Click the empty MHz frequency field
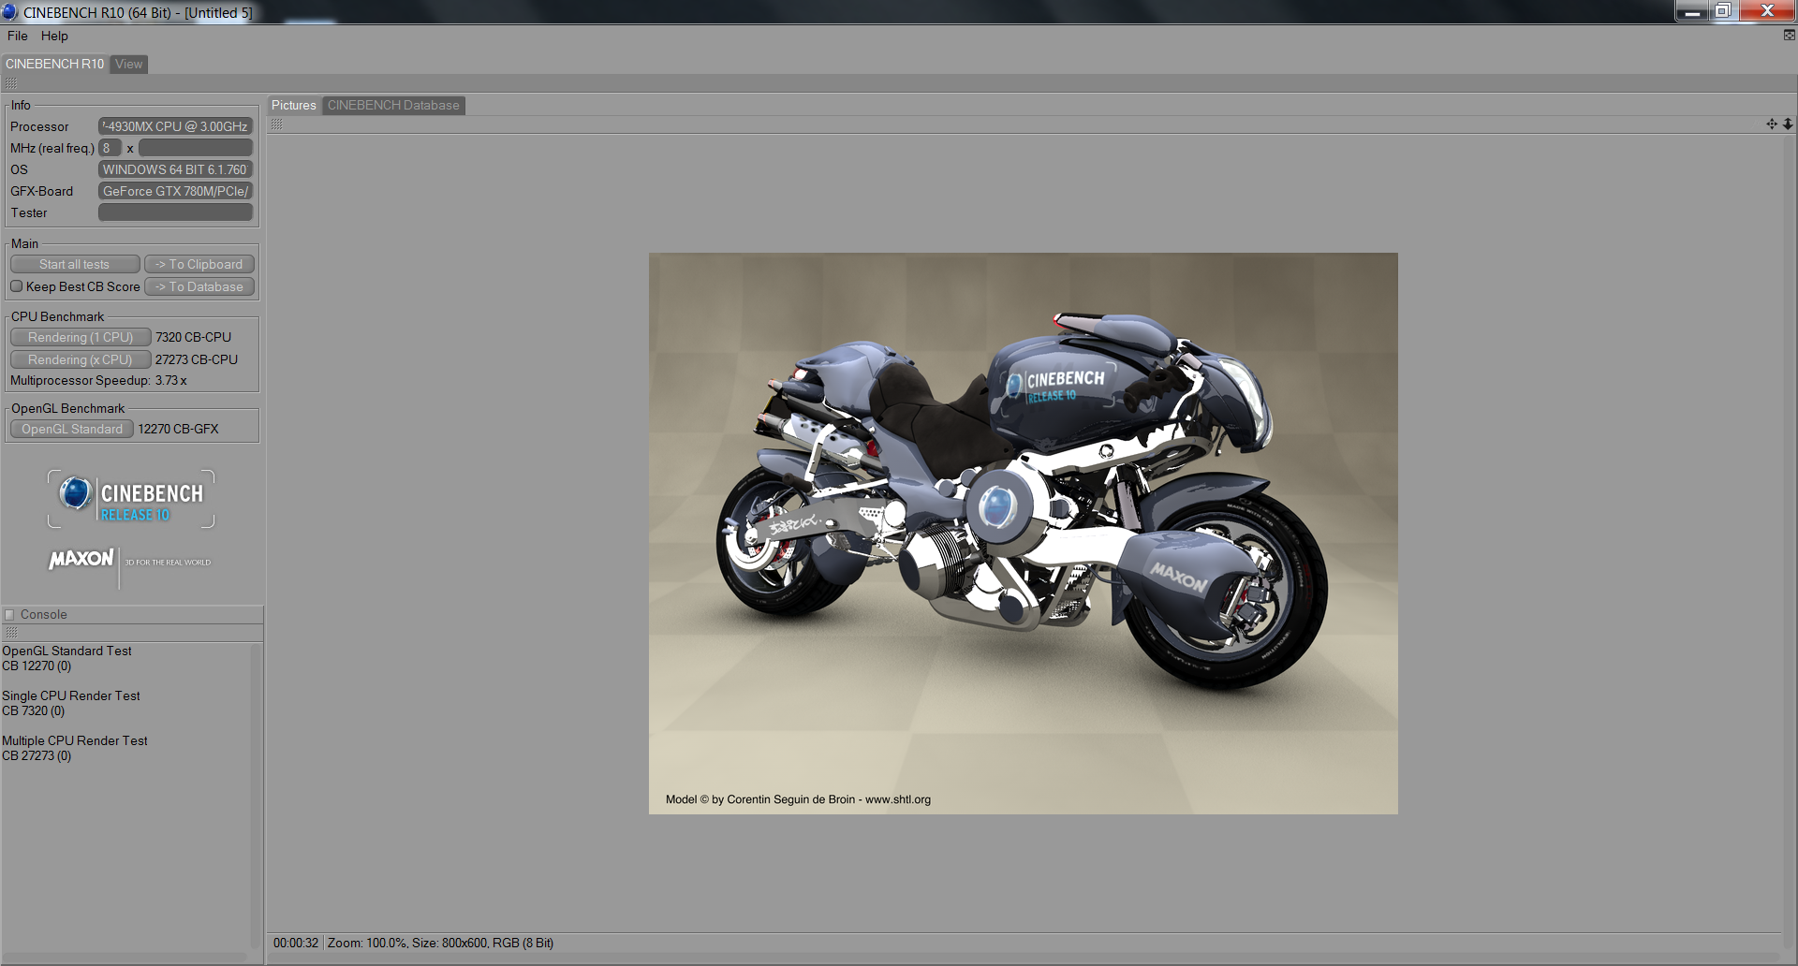The height and width of the screenshot is (966, 1798). pos(196,148)
